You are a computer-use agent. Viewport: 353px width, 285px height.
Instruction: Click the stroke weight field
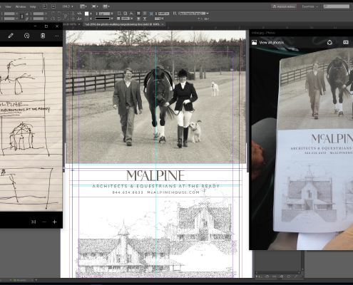point(104,14)
